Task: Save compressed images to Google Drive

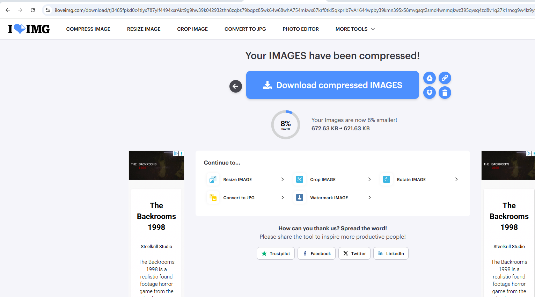Action: [x=429, y=78]
